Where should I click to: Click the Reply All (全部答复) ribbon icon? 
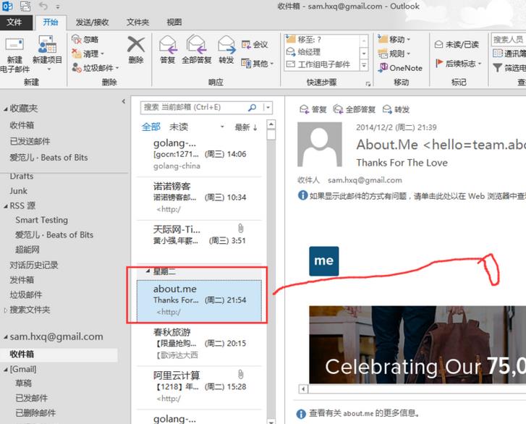click(x=197, y=45)
